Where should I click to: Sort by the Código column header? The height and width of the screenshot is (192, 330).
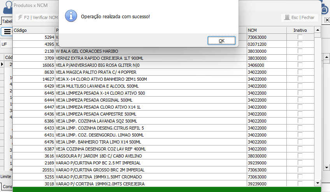point(34,30)
